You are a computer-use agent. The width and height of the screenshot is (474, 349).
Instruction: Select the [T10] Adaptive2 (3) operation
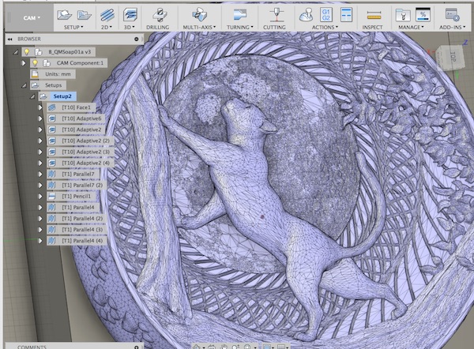click(85, 152)
